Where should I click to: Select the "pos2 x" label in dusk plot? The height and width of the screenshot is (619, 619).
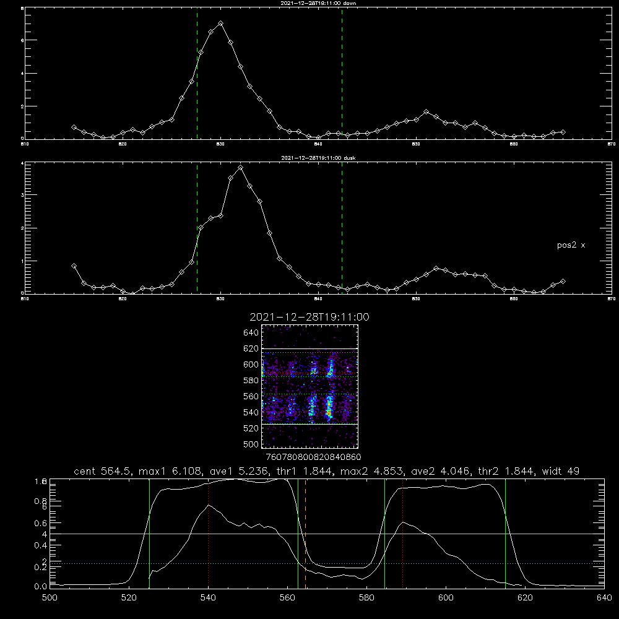[571, 245]
